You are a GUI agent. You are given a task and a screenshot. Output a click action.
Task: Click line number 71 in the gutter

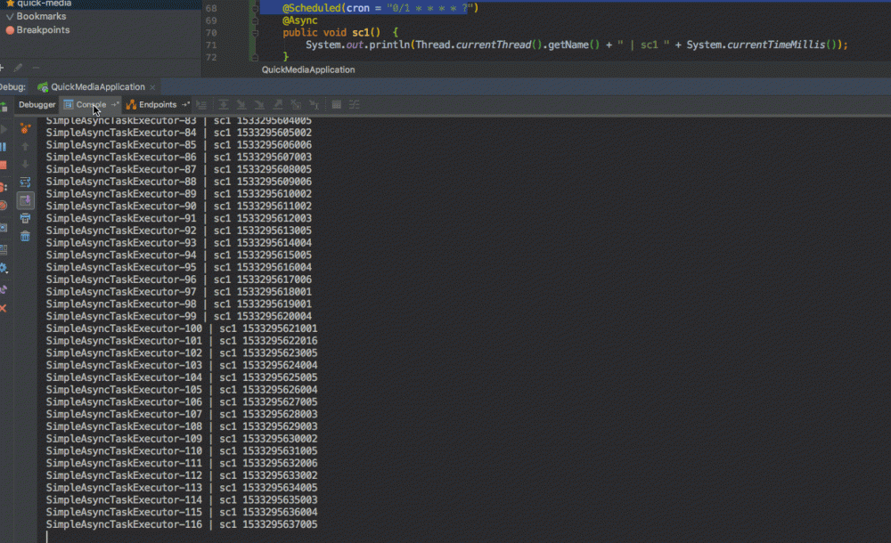211,45
